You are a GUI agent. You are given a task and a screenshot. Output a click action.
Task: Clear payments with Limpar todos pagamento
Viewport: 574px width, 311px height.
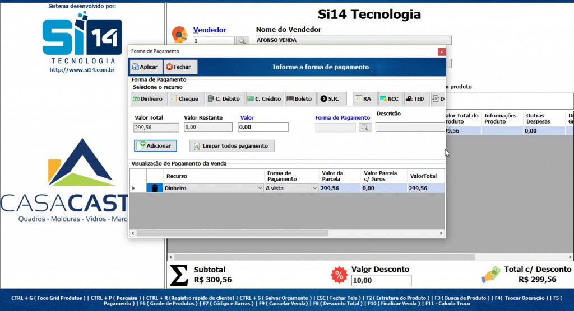pos(232,146)
